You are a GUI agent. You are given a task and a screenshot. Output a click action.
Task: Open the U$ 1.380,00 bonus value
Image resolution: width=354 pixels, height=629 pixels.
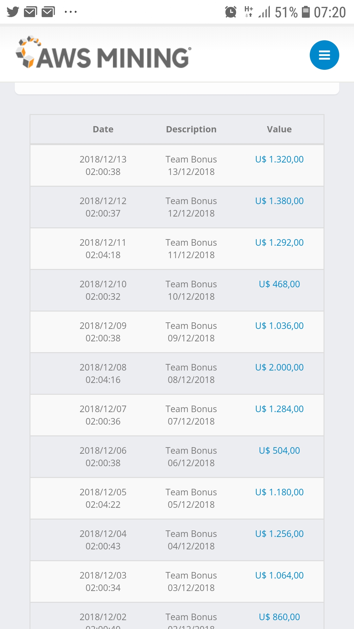pos(279,201)
